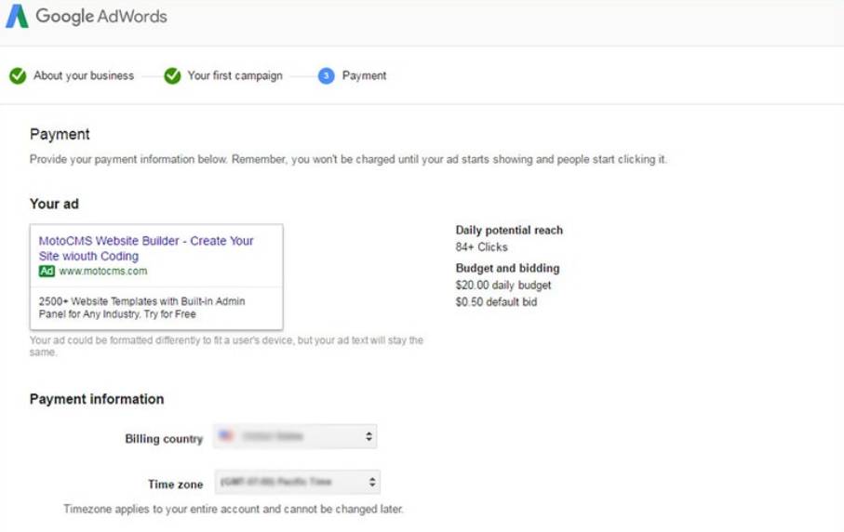The image size is (844, 532).
Task: Click the green checkmark beside About your business
Action: click(x=18, y=76)
